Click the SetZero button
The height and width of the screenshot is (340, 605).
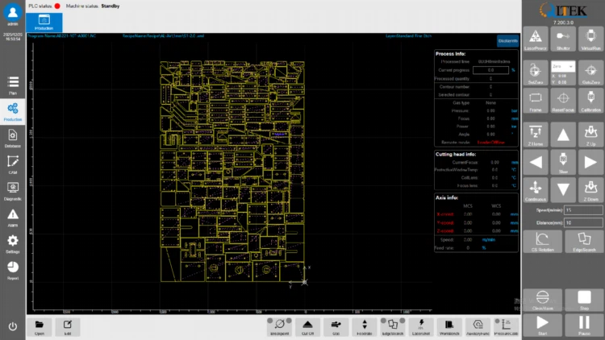pos(535,73)
